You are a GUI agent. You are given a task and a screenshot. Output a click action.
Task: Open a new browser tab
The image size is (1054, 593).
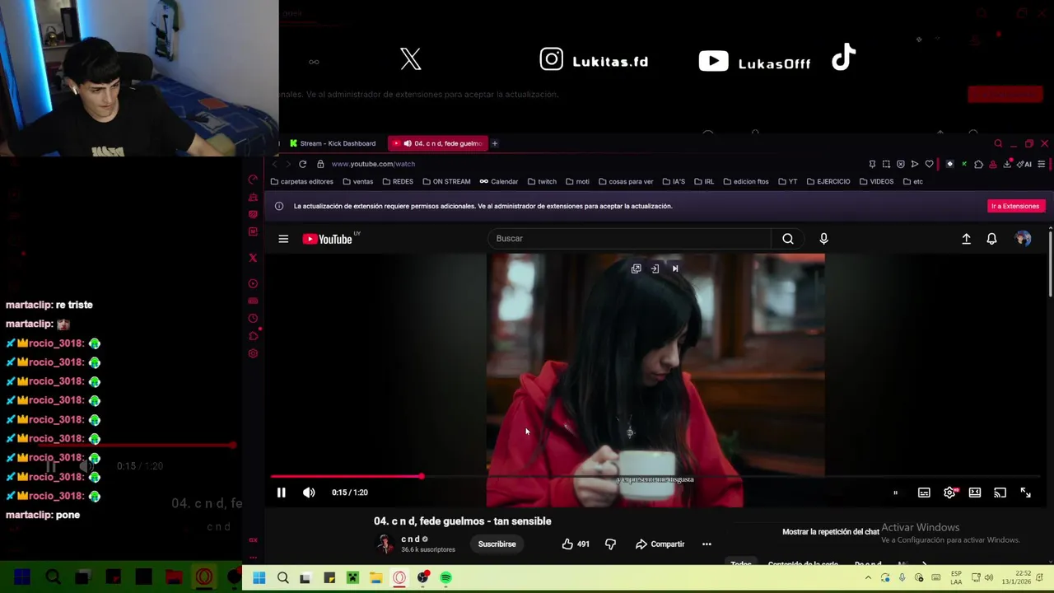click(495, 143)
